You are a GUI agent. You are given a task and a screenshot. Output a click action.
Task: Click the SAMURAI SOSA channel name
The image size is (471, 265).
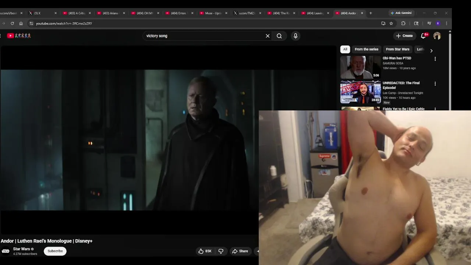click(393, 63)
